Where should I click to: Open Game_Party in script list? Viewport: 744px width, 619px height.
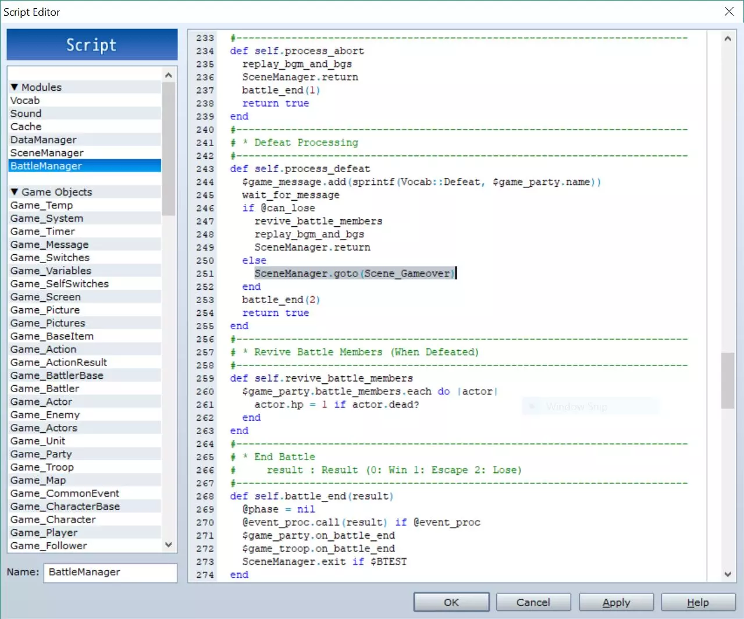41,454
